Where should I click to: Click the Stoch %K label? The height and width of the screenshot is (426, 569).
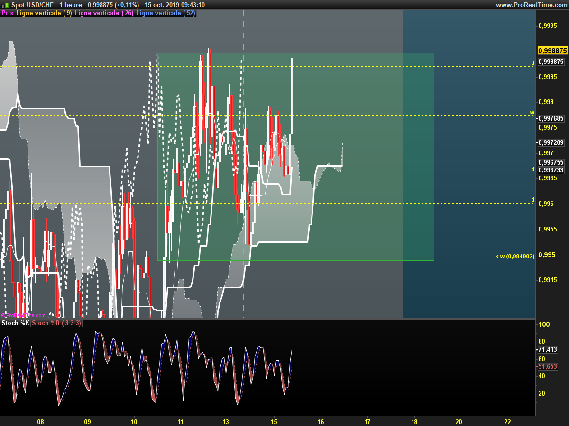pyautogui.click(x=15, y=323)
